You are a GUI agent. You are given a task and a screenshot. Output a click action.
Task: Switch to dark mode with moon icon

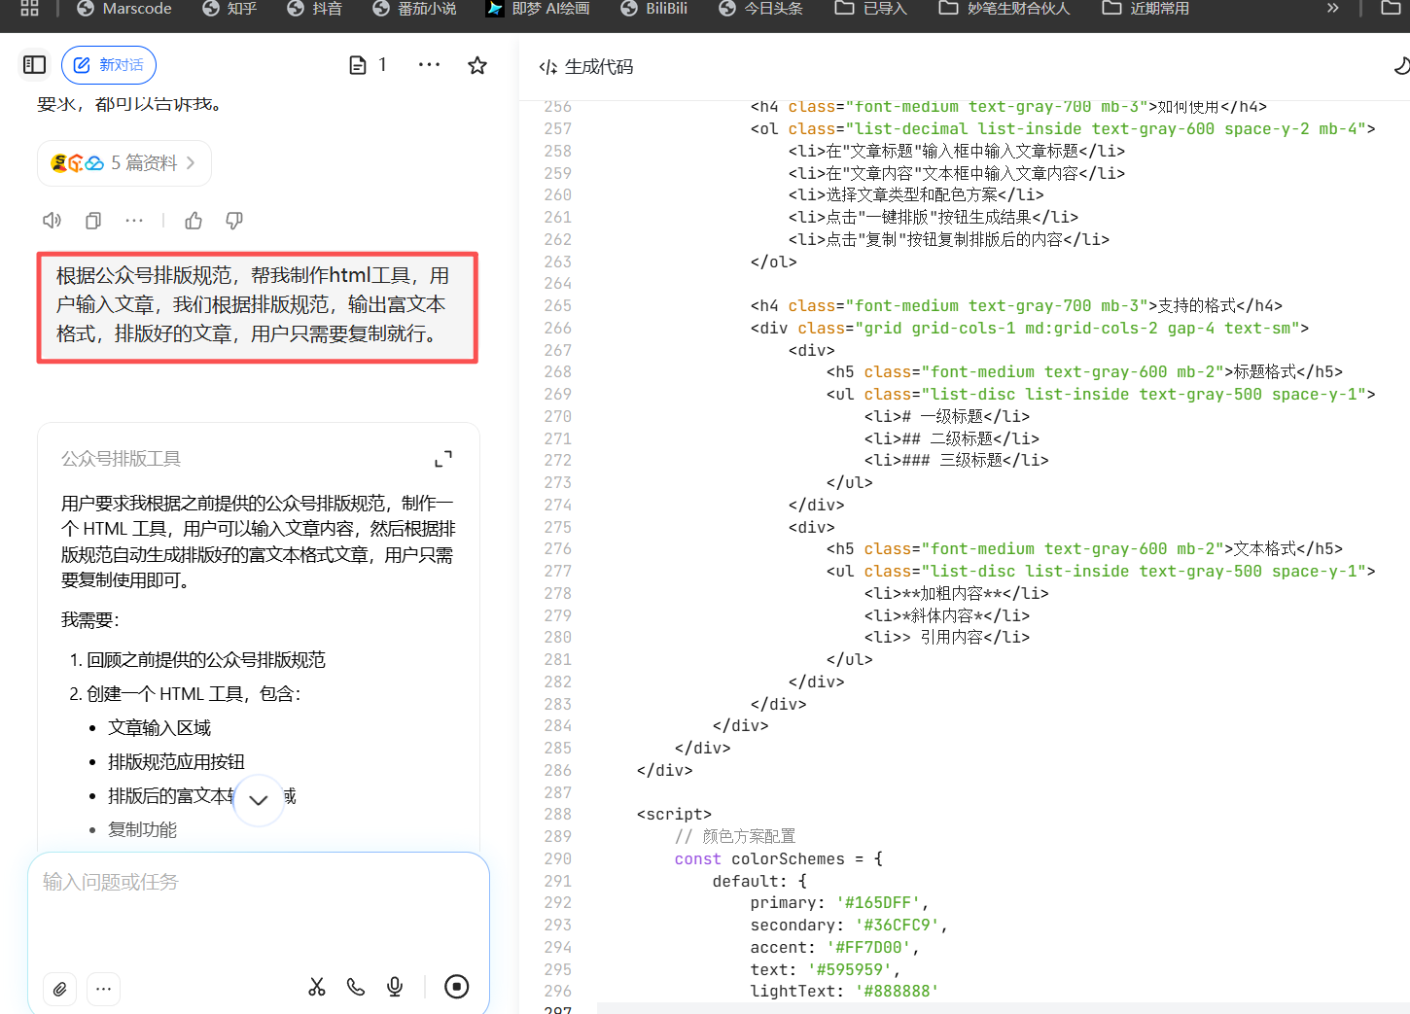coord(1401,65)
